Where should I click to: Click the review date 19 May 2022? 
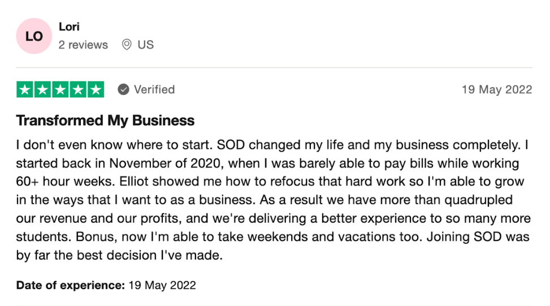[496, 89]
